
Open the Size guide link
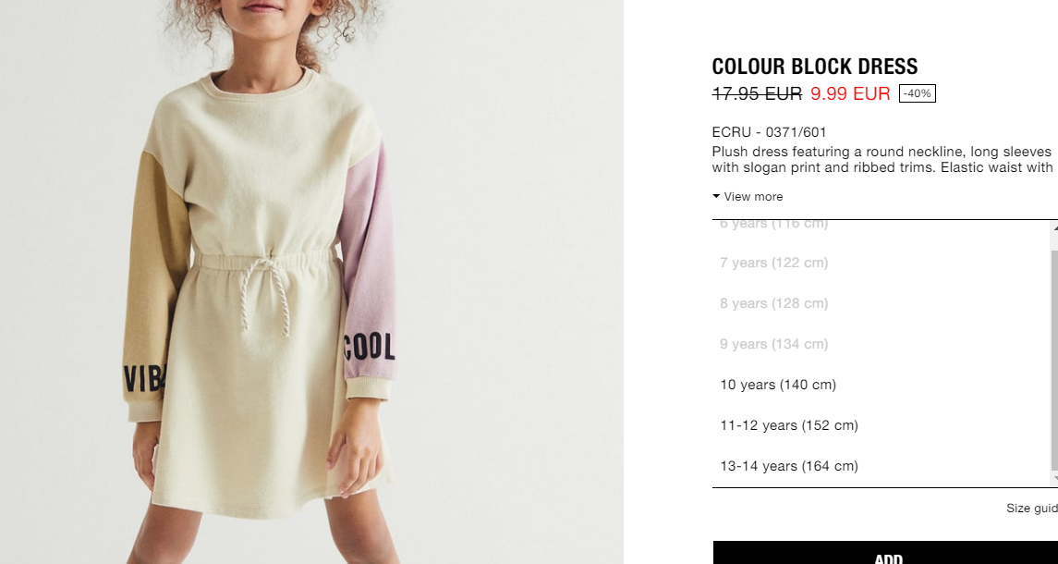click(x=1032, y=509)
